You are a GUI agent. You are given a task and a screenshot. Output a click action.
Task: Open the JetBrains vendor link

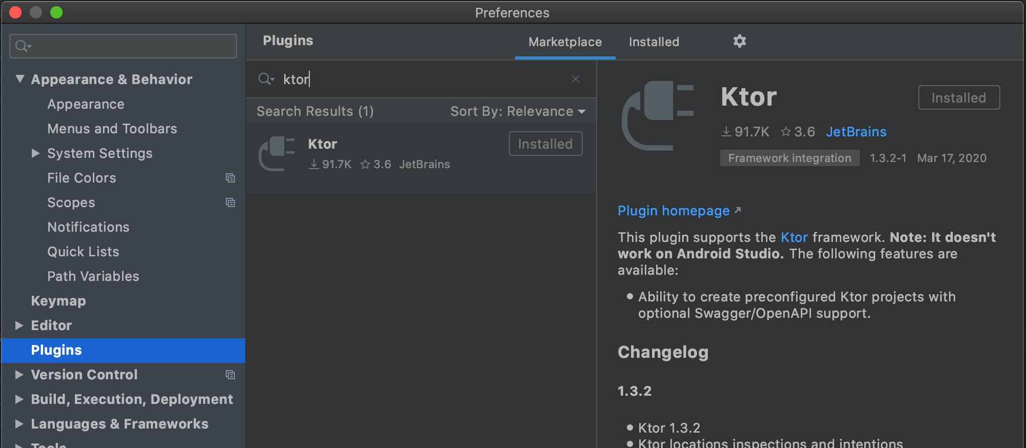(856, 132)
